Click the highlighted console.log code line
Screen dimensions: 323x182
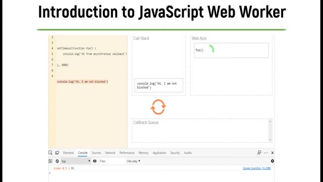point(82,82)
